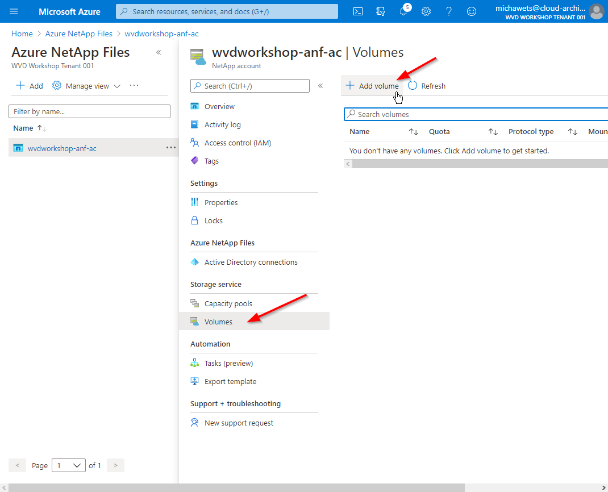Open Capacity pools menu item
The width and height of the screenshot is (608, 492).
(228, 303)
